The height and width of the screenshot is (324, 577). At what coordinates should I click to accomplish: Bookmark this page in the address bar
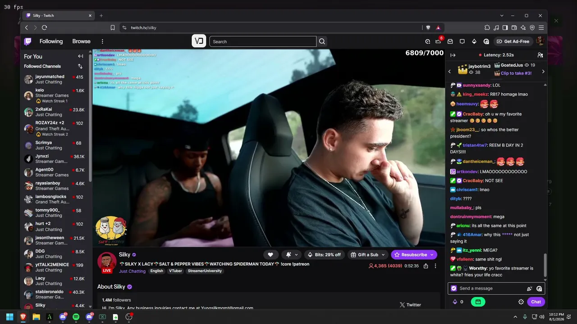(x=113, y=27)
